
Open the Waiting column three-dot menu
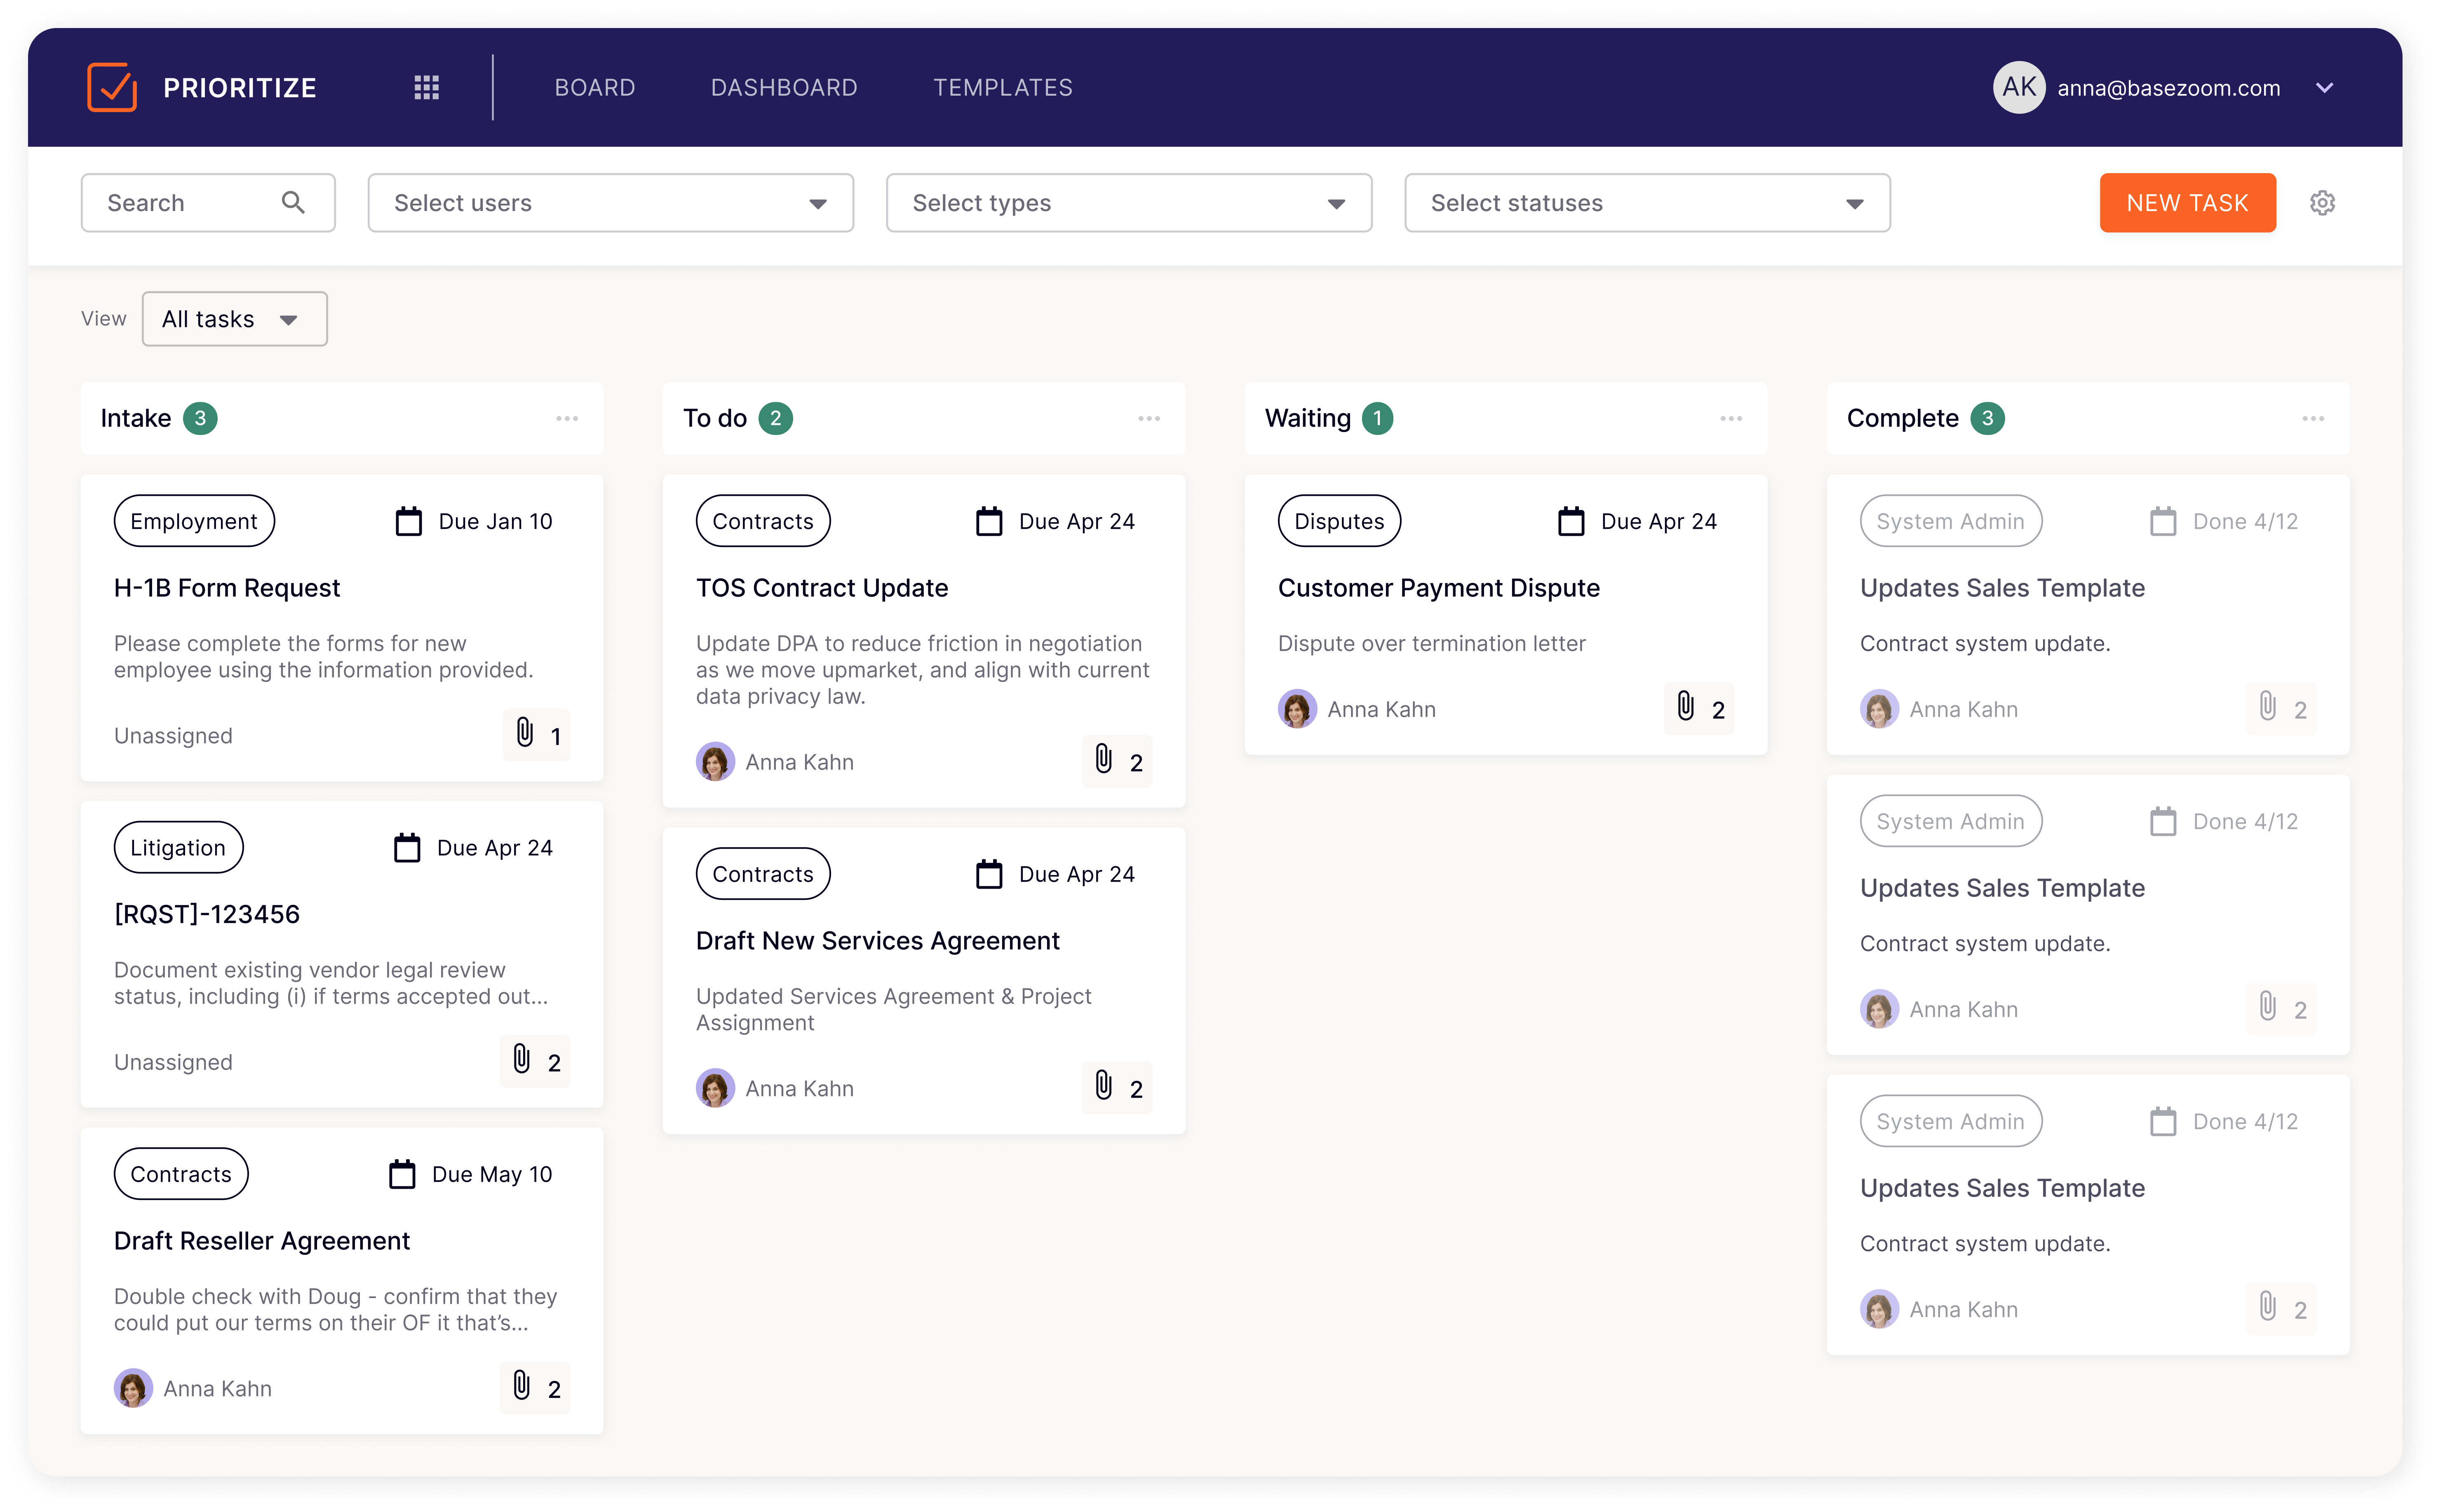click(x=1731, y=418)
